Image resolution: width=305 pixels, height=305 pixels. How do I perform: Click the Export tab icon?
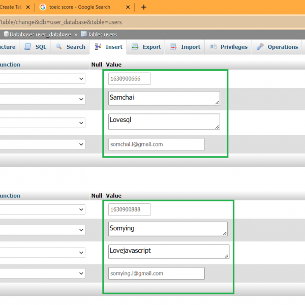(135, 47)
